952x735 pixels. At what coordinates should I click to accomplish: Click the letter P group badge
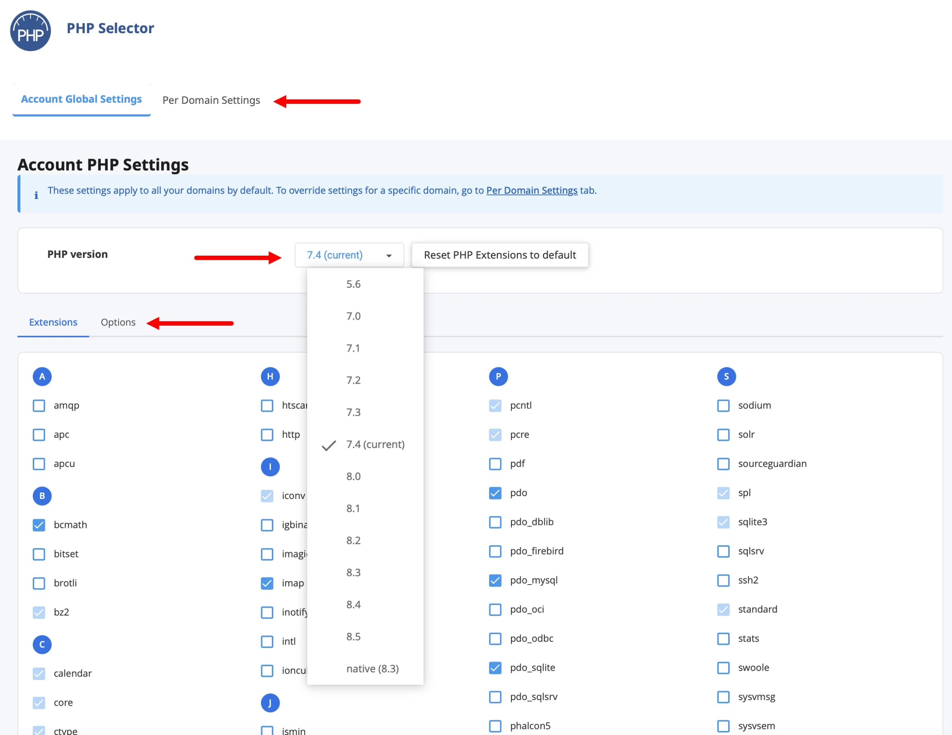coord(499,377)
